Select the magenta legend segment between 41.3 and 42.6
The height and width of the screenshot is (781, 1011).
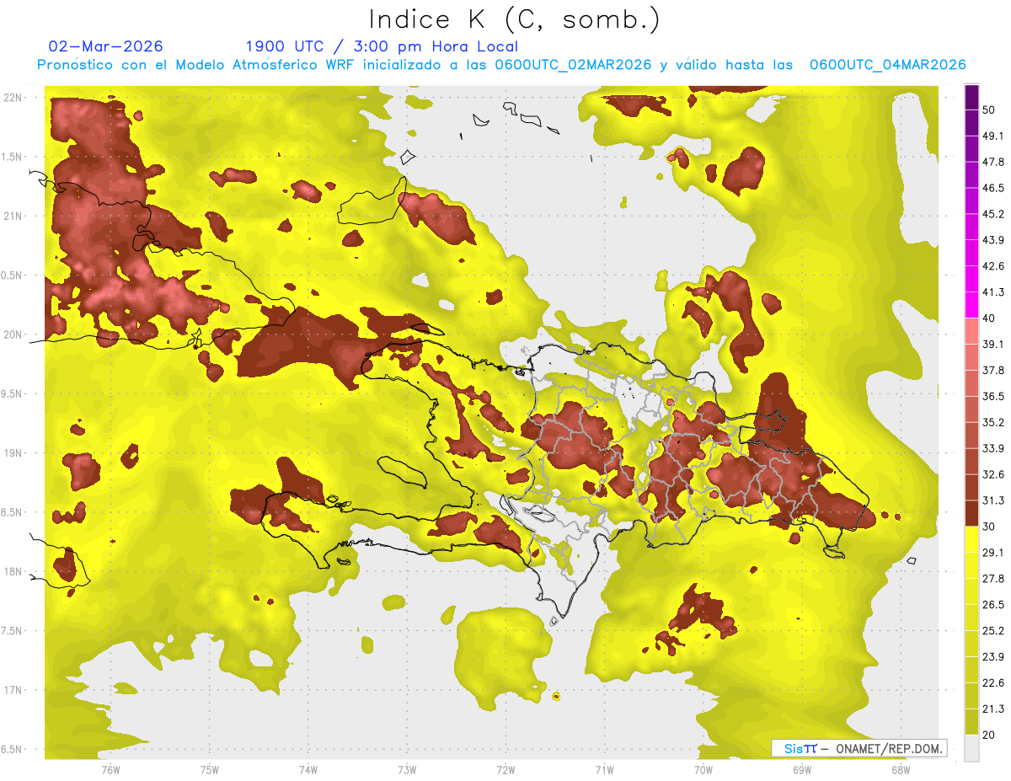971,280
